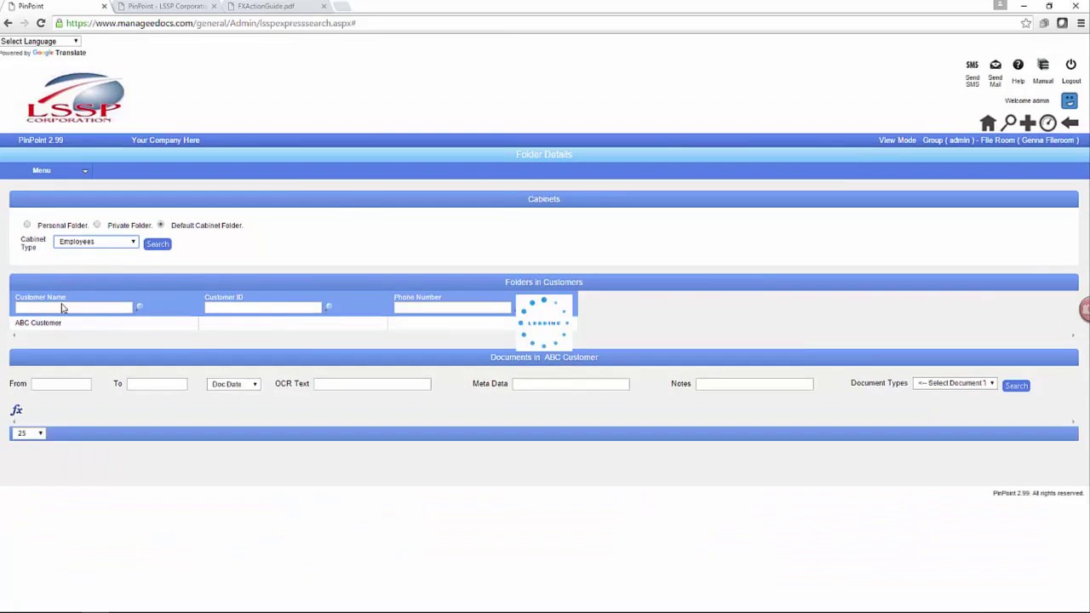This screenshot has width=1090, height=613.
Task: Click the plus add icon
Action: 1028,123
